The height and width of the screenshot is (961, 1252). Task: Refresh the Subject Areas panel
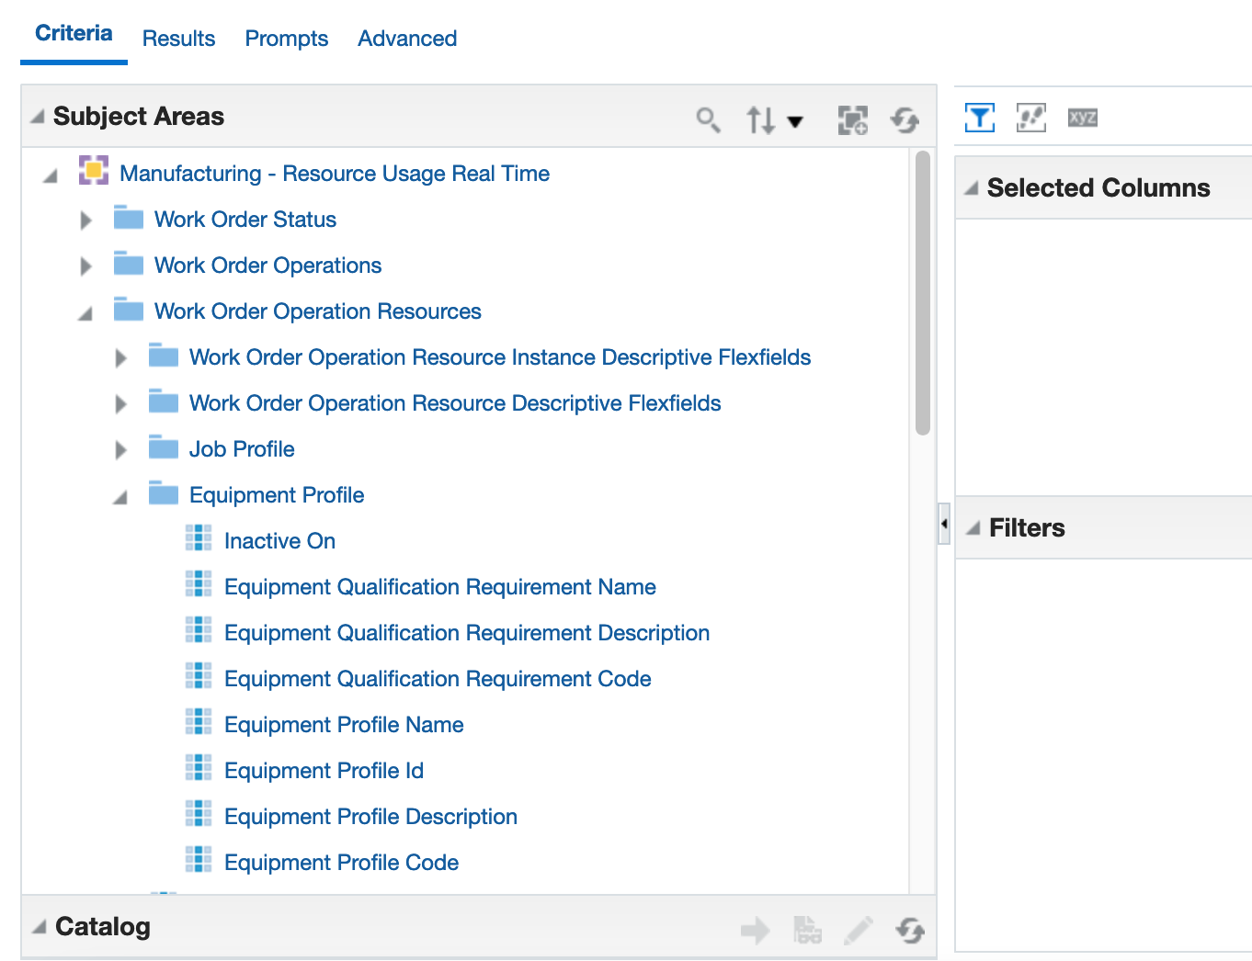pyautogui.click(x=905, y=119)
